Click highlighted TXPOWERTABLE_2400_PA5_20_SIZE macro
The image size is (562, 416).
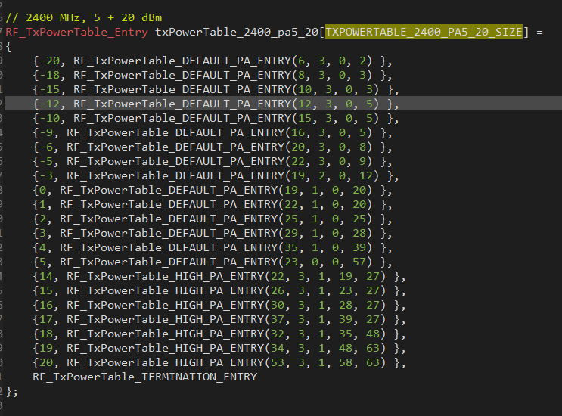pos(424,33)
